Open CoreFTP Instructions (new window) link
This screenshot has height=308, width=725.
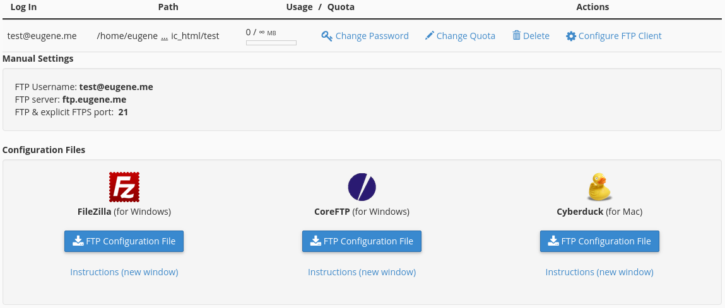coord(362,272)
